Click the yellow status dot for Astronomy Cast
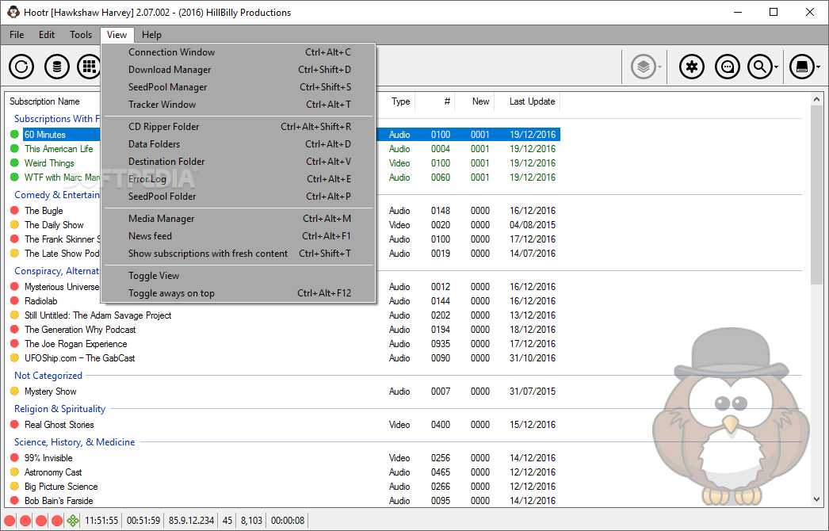 point(14,472)
